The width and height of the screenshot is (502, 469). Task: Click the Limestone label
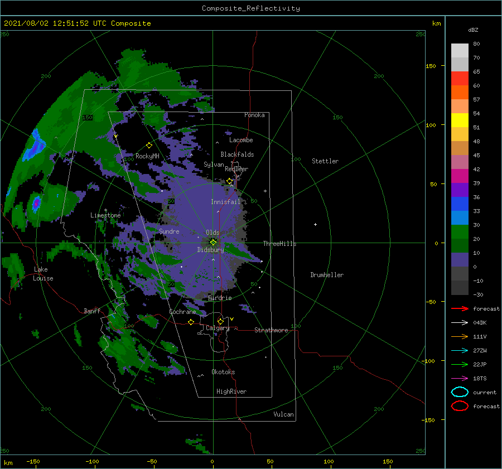[105, 215]
